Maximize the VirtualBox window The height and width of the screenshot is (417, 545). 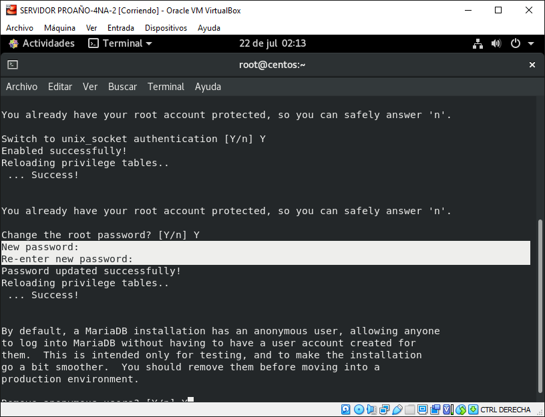click(x=498, y=11)
